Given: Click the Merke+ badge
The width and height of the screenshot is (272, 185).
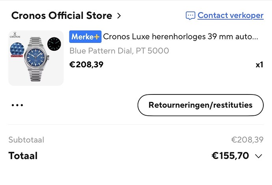Looking at the screenshot, I should pos(85,37).
